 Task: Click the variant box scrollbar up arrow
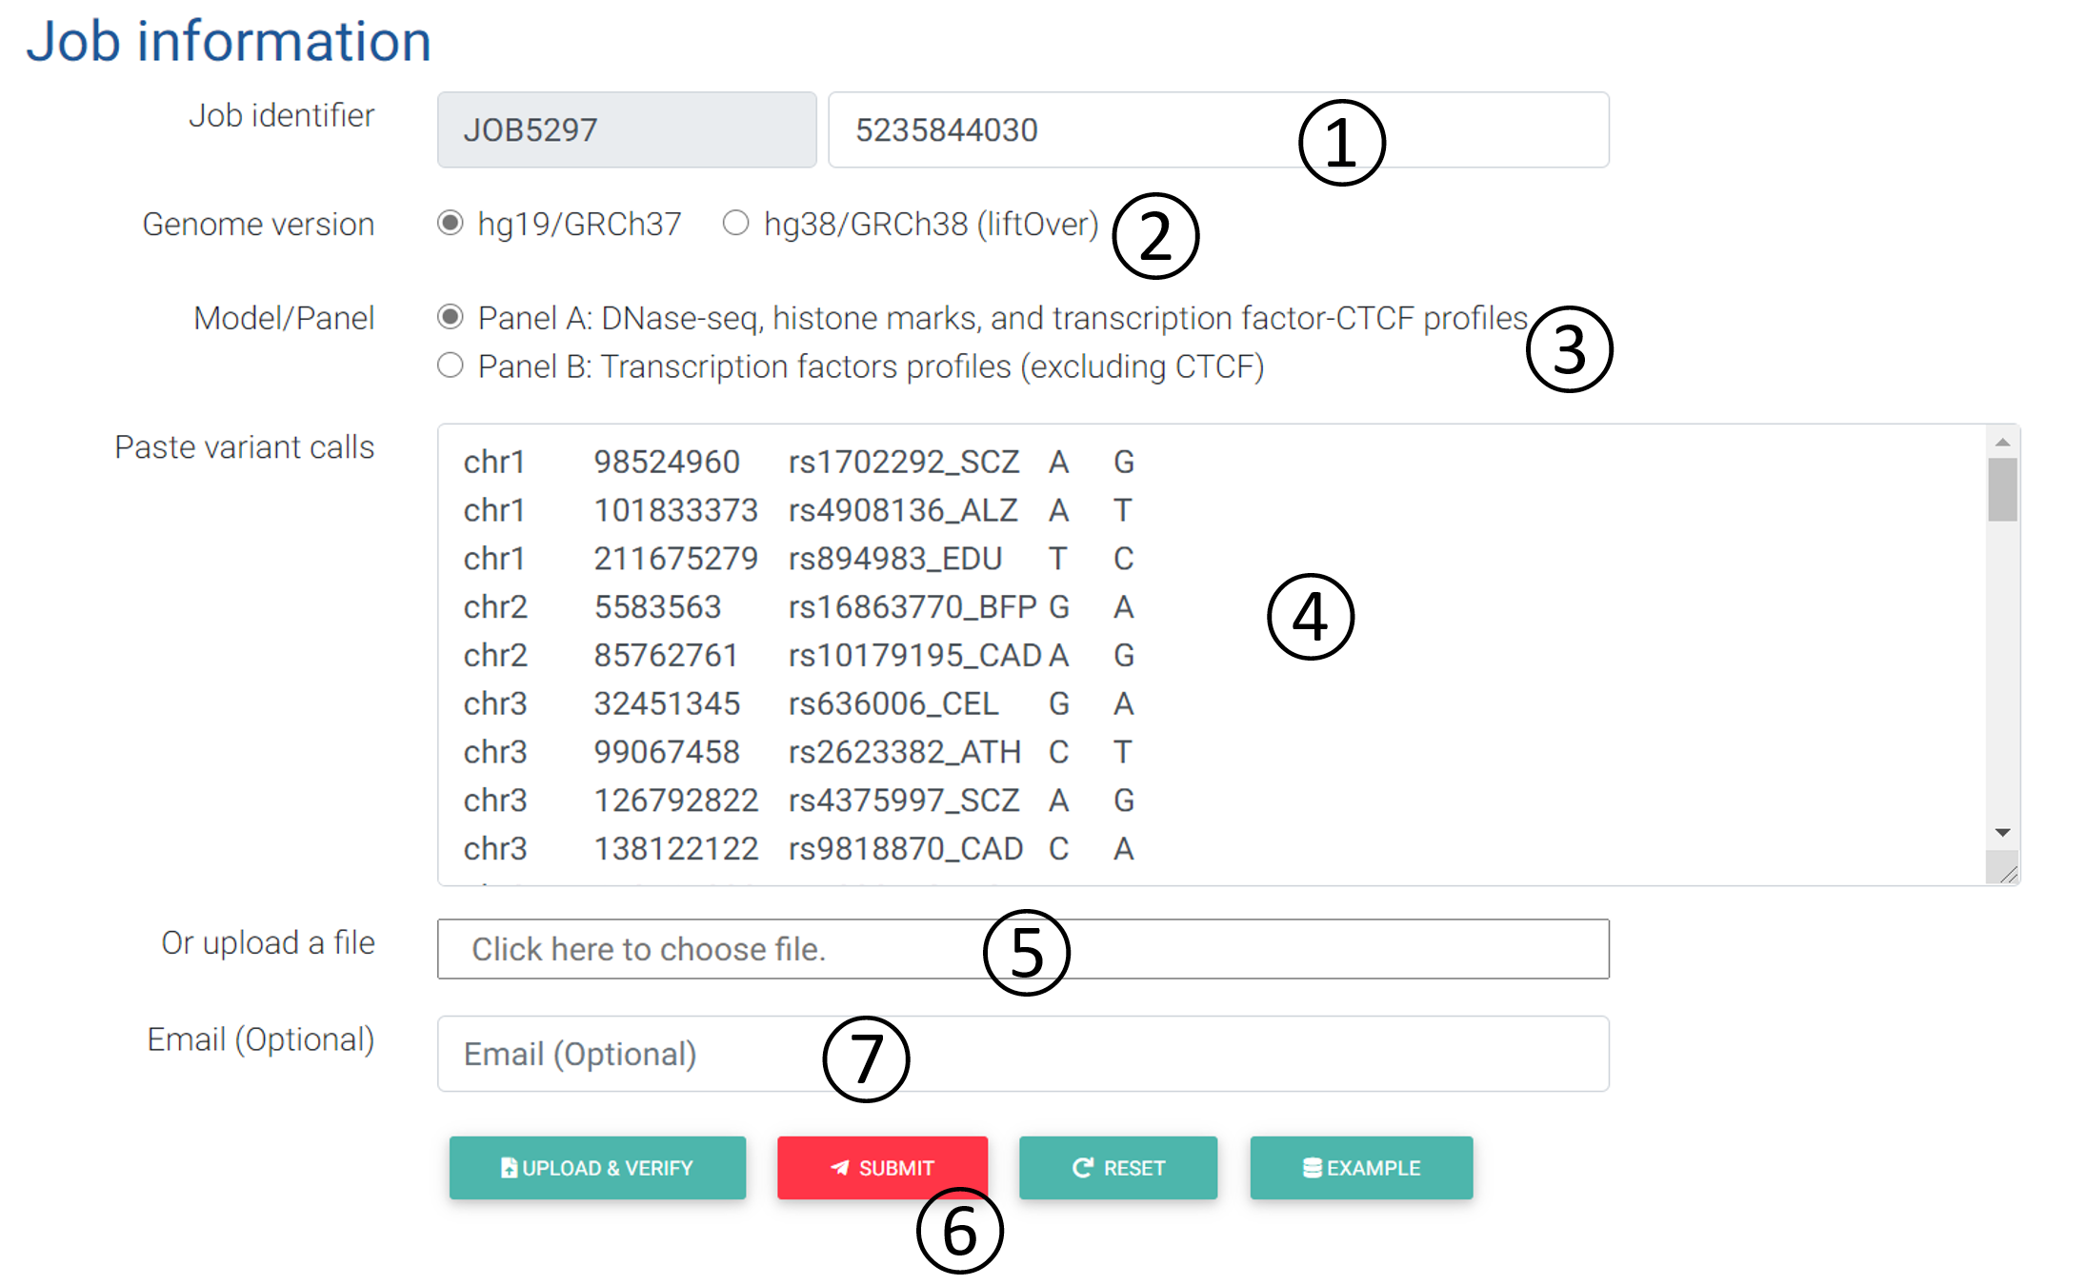tap(2002, 443)
